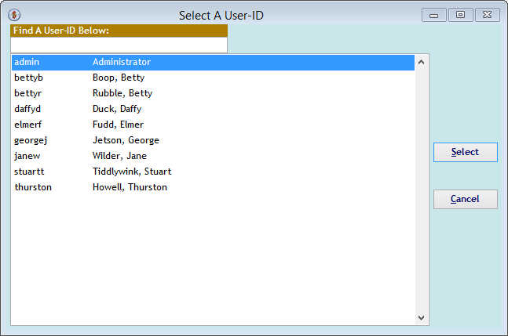
Task: Click the name Jetson, George
Action: pyautogui.click(x=126, y=140)
